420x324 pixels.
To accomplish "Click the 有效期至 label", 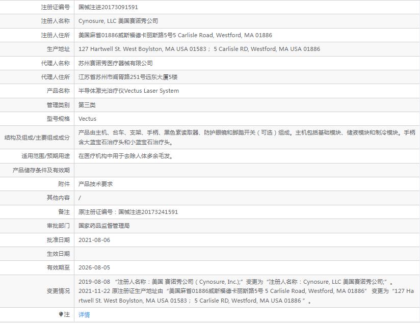I will [x=59, y=267].
